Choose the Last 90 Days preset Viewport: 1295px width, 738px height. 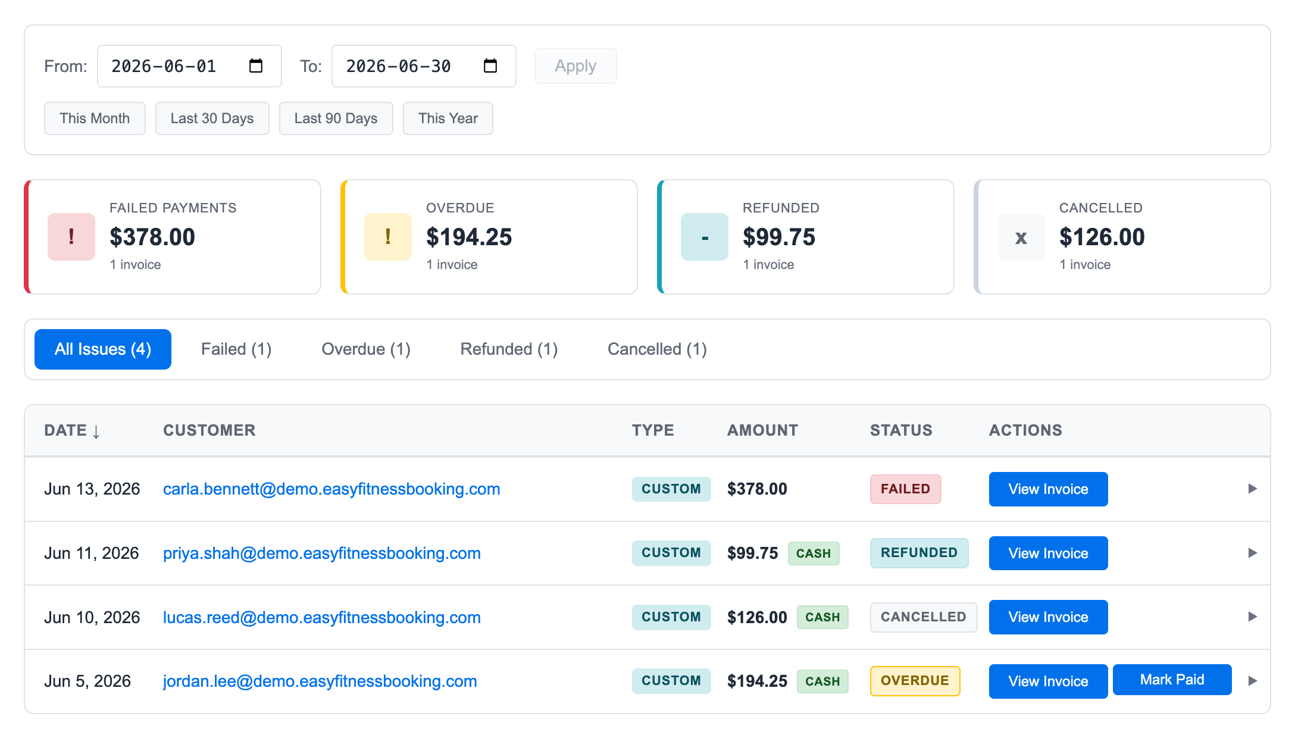(336, 118)
